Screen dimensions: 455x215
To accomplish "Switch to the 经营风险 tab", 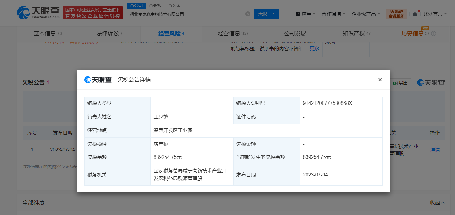I will tap(171, 34).
